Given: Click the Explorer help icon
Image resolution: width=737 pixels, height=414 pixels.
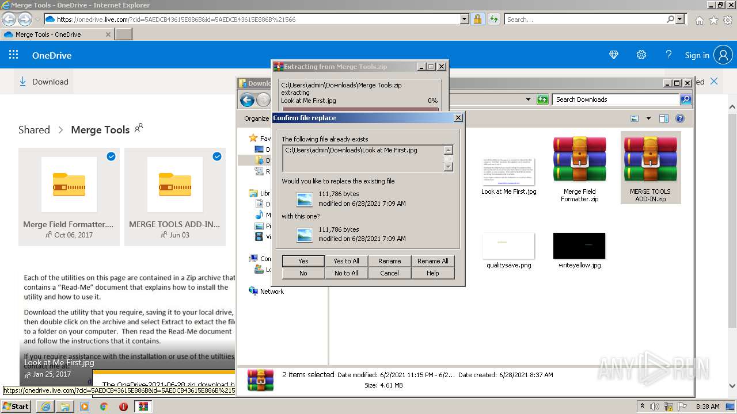Looking at the screenshot, I should pyautogui.click(x=680, y=118).
